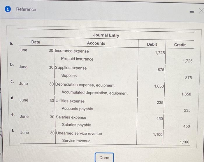Image resolution: width=204 pixels, height=162 pixels.
Task: Click the 450 credit amount
Action: (x=187, y=126)
